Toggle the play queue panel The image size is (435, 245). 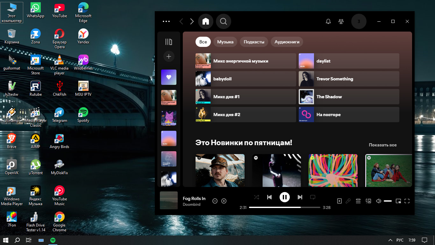pyautogui.click(x=358, y=201)
